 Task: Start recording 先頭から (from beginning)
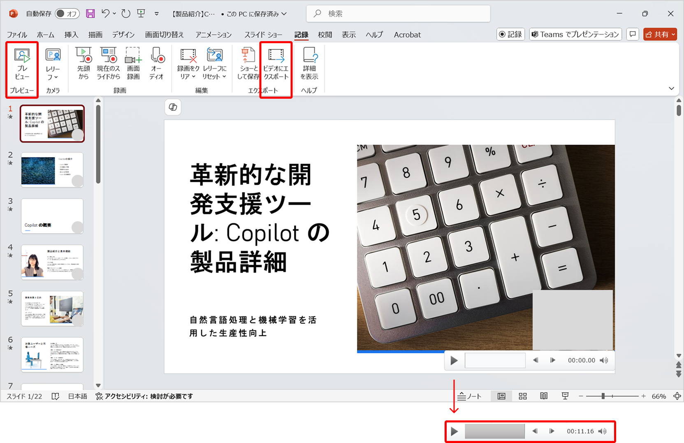tap(83, 64)
